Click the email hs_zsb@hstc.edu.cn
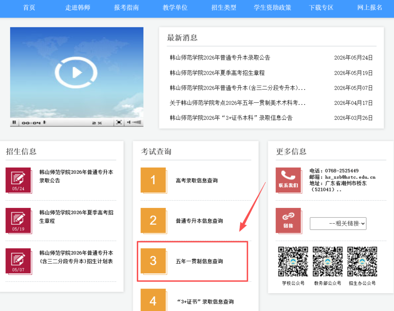The height and width of the screenshot is (311, 394). 350,177
